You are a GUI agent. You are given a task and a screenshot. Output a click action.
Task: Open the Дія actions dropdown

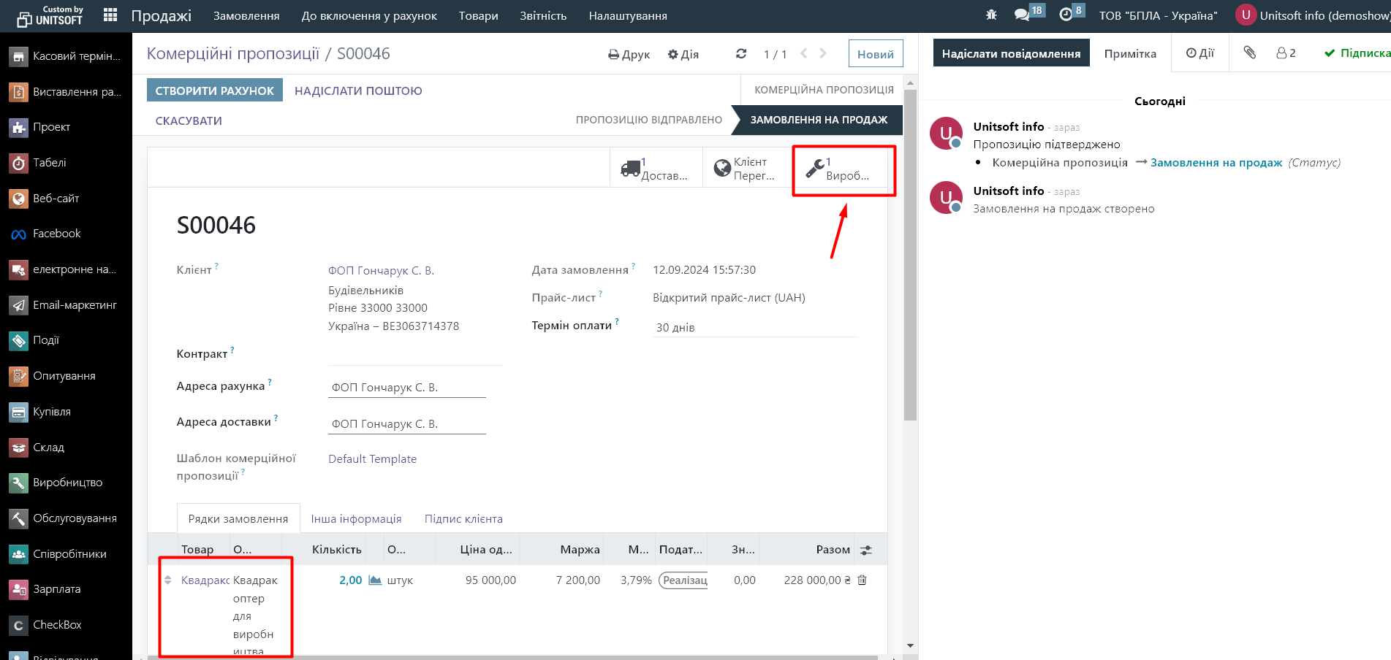click(683, 54)
